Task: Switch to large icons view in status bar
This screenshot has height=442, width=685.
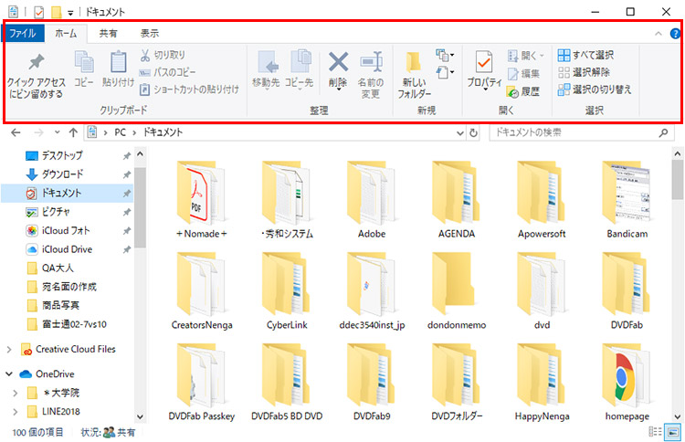Action: 673,432
